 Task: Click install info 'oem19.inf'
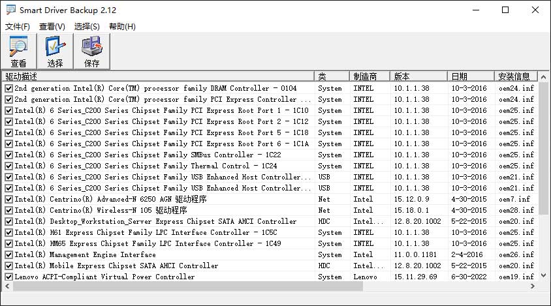(x=516, y=277)
